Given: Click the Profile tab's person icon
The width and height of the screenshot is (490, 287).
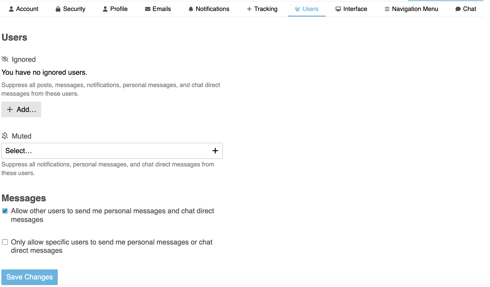Looking at the screenshot, I should [x=105, y=9].
